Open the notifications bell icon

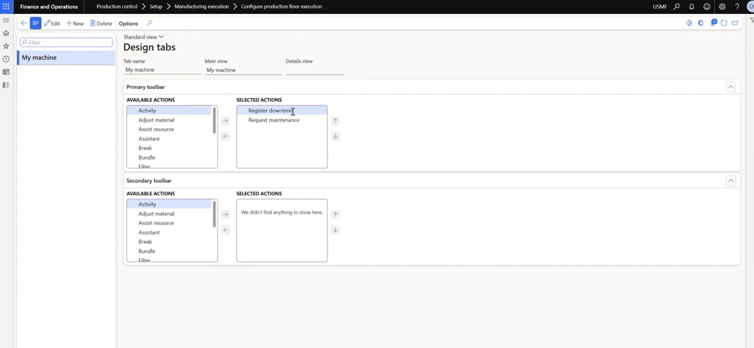[x=691, y=6]
